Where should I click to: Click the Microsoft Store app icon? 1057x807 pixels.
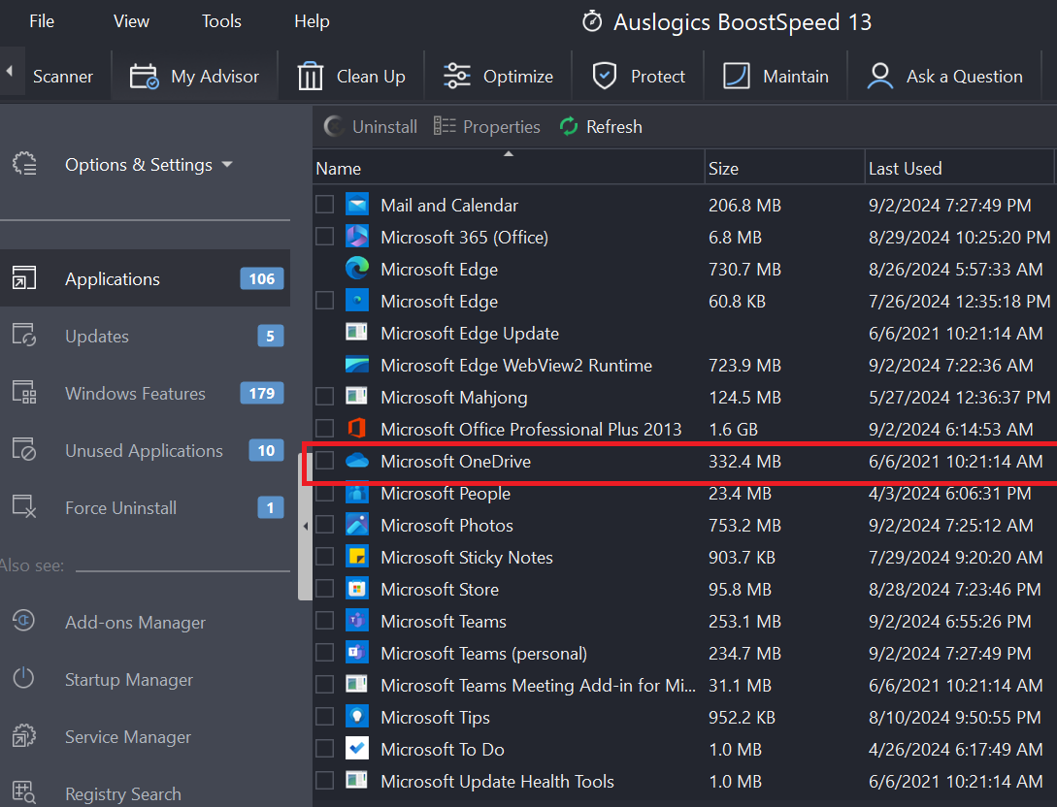(x=356, y=589)
